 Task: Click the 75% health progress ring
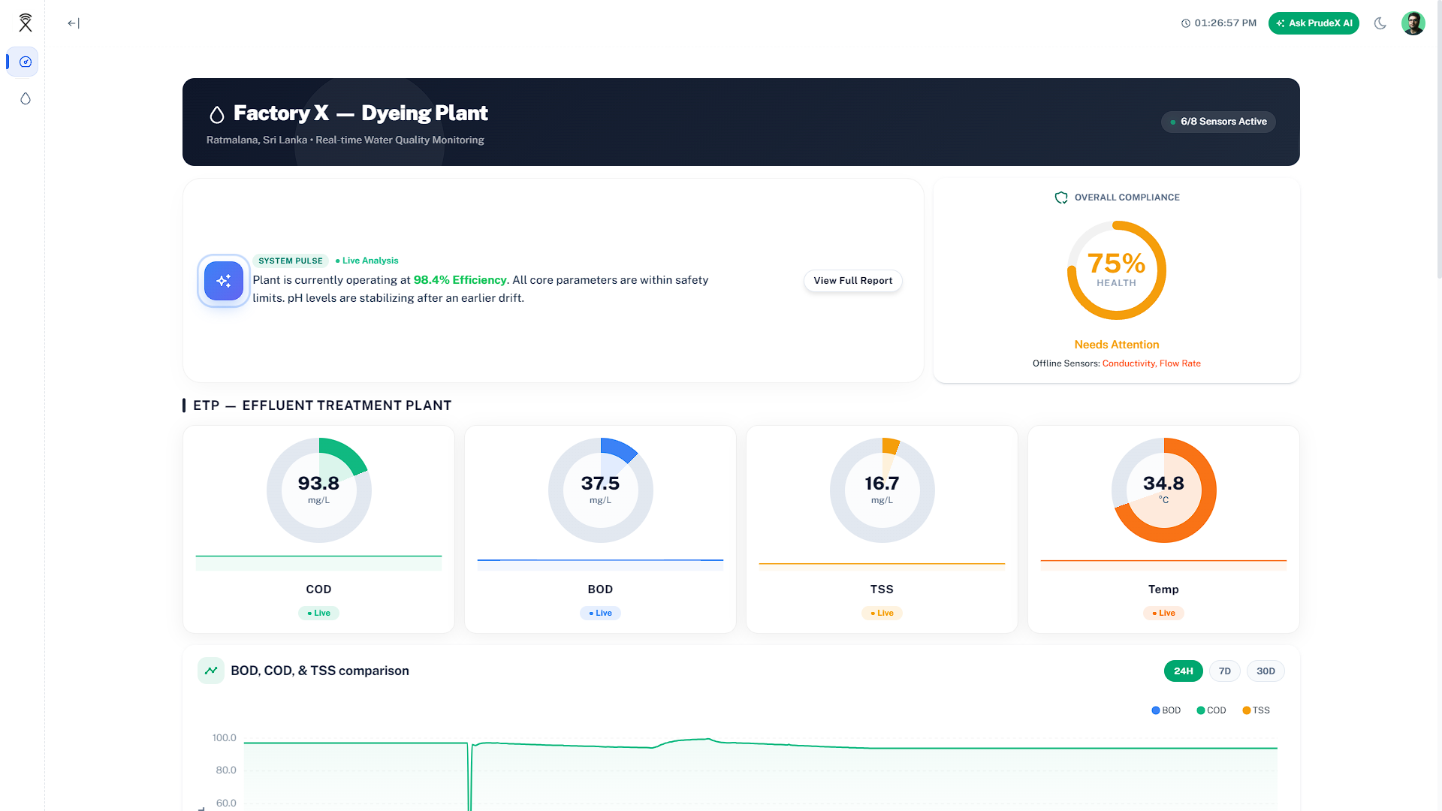click(x=1117, y=270)
